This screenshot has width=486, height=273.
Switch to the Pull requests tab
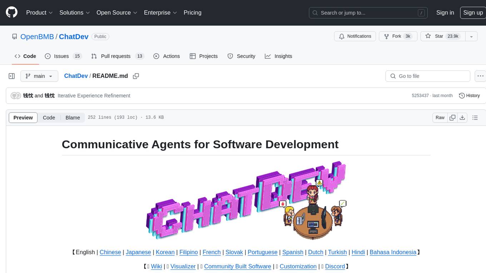117,56
